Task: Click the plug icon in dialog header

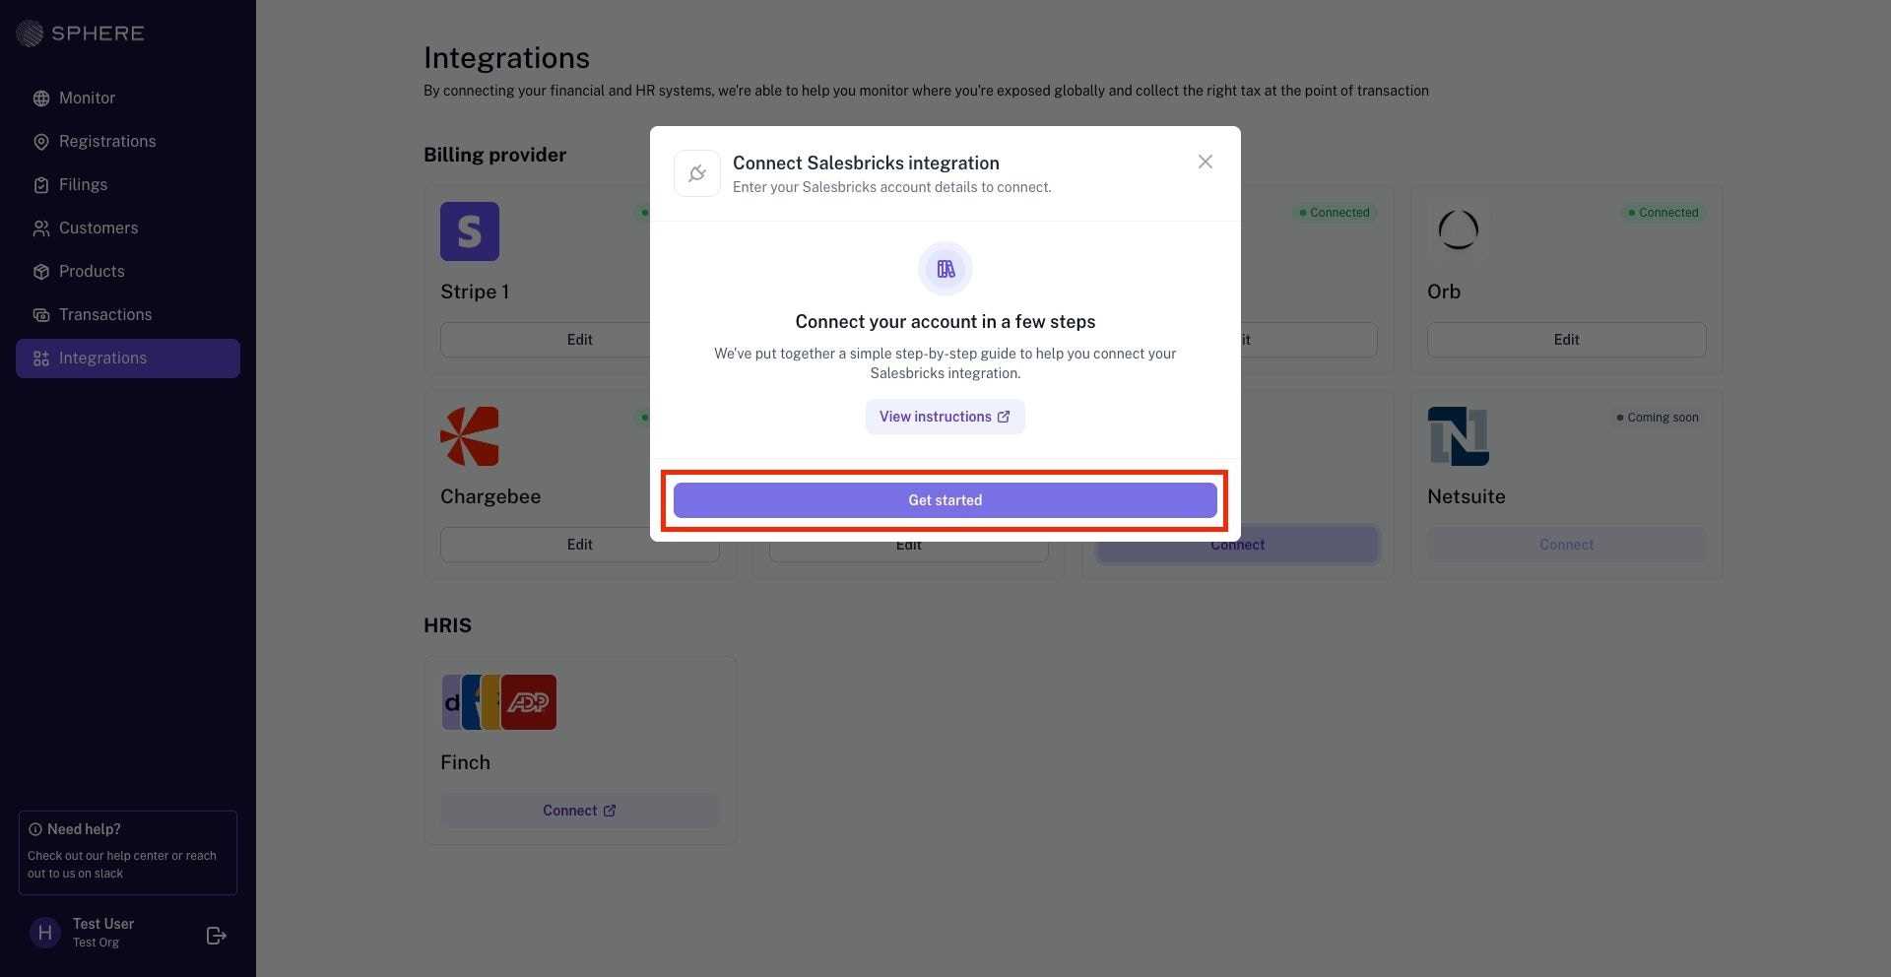Action: [697, 173]
